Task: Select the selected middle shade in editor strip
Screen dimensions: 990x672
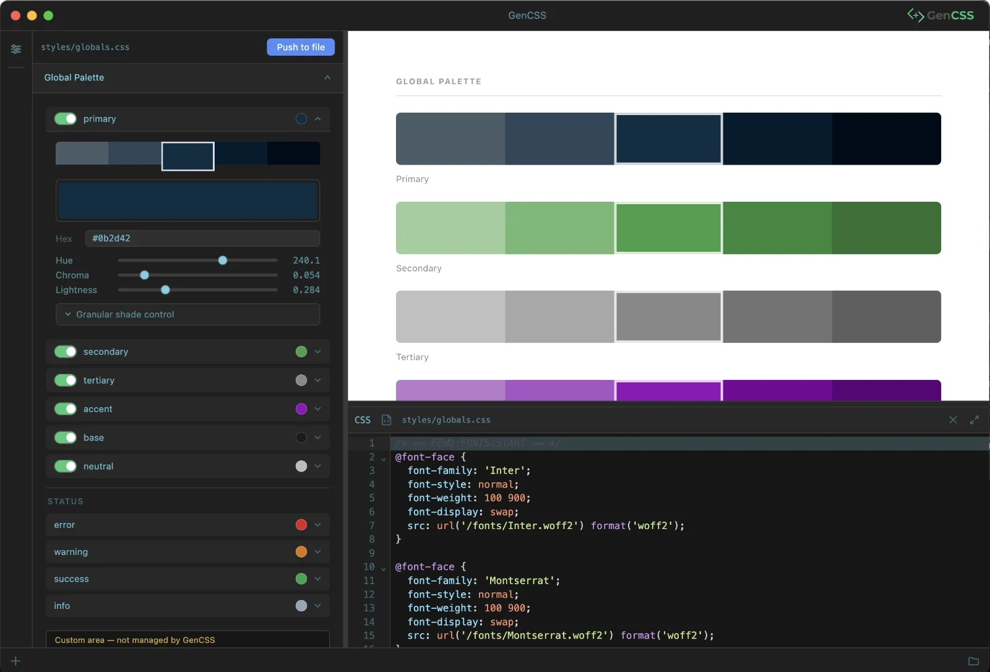Action: 188,156
